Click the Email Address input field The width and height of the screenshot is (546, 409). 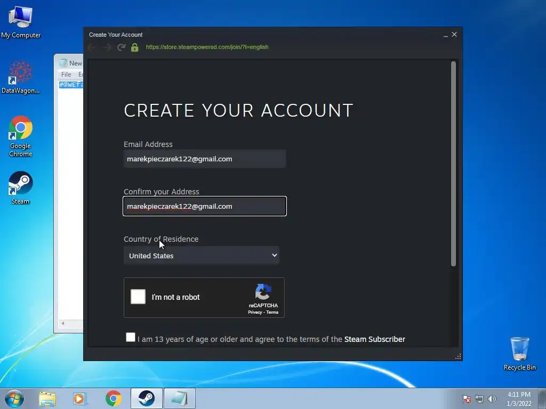(205, 159)
